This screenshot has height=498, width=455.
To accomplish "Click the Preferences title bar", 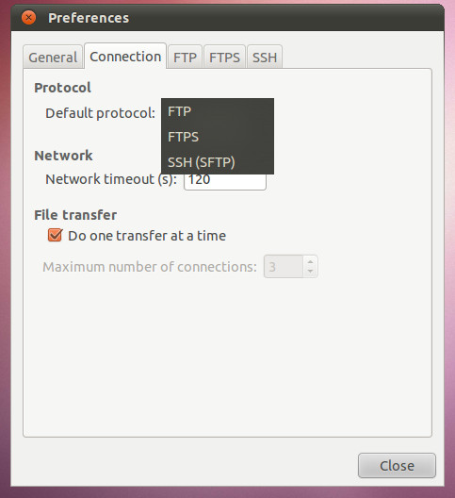I will 228,18.
